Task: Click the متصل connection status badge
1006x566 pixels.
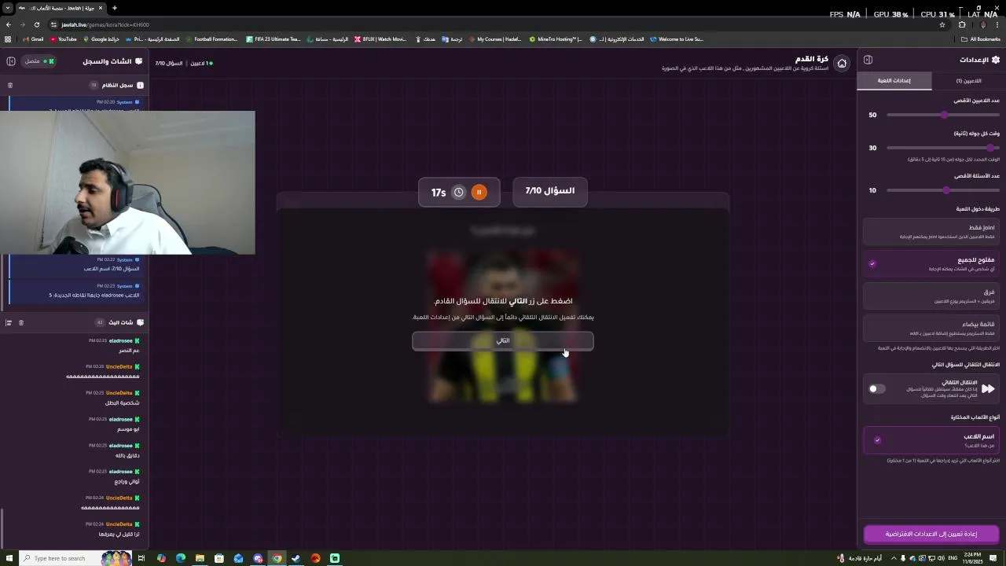Action: [x=39, y=61]
